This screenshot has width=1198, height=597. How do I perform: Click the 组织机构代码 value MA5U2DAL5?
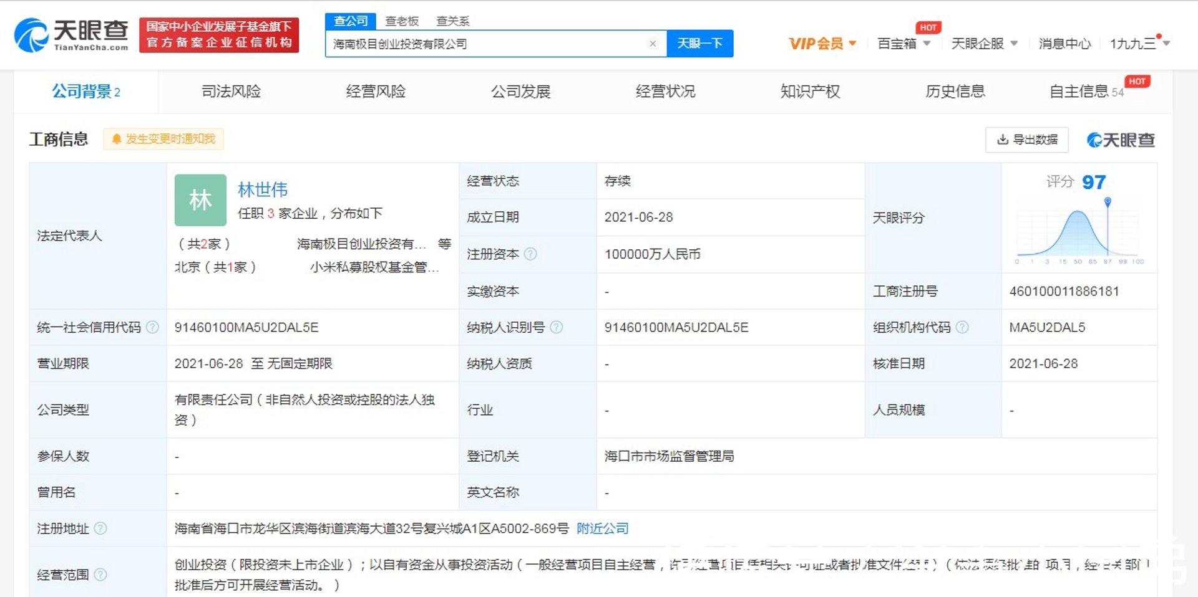tap(1048, 327)
